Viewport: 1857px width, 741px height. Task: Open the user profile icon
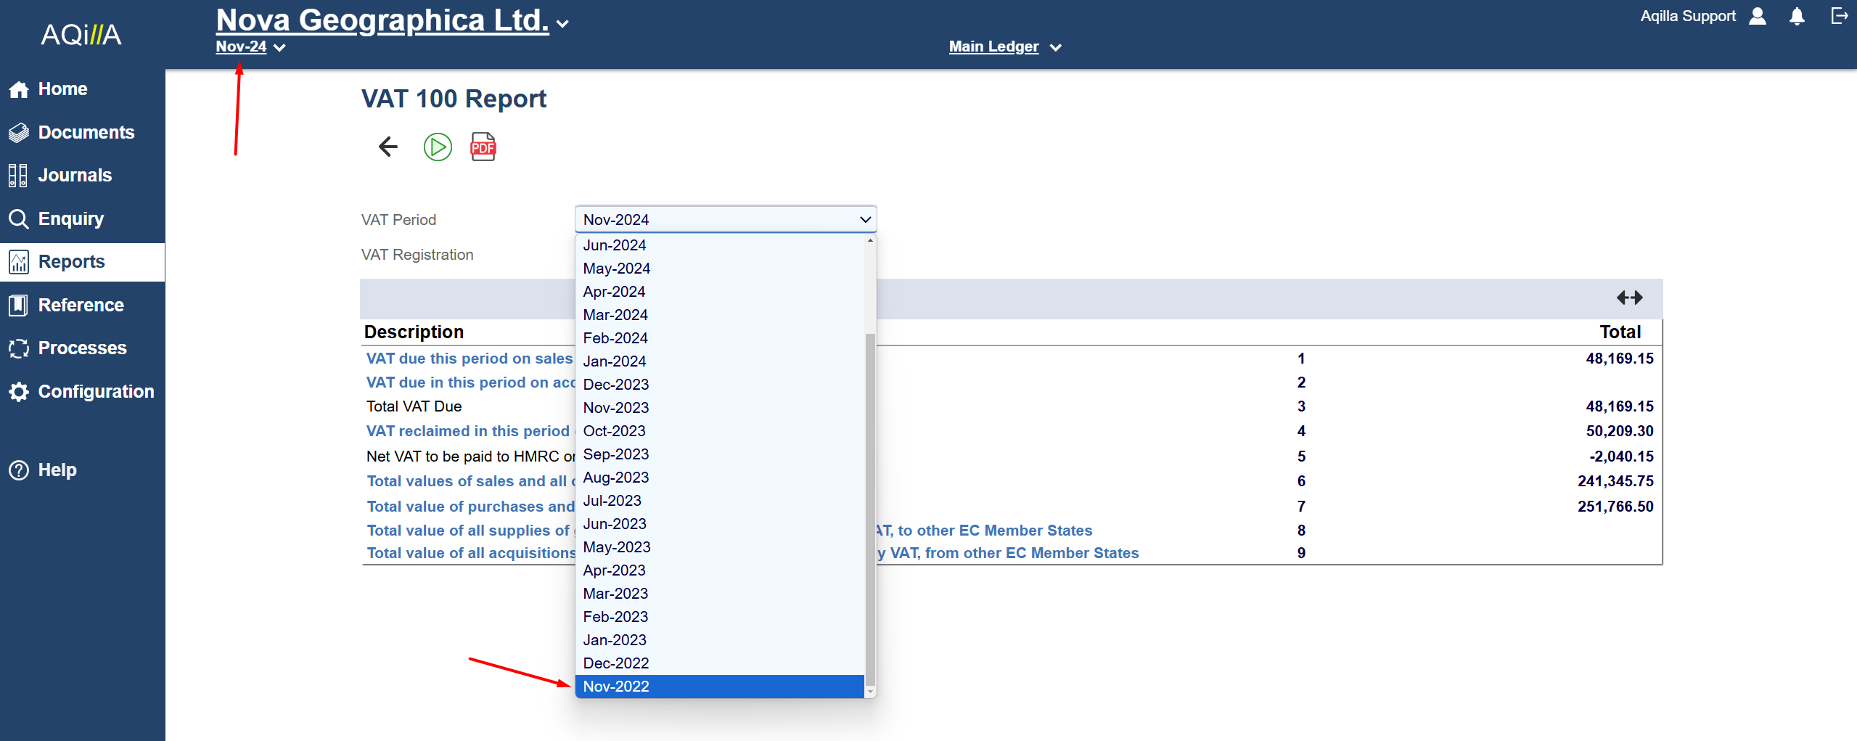tap(1758, 16)
